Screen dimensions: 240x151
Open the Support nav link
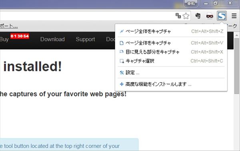click(86, 39)
